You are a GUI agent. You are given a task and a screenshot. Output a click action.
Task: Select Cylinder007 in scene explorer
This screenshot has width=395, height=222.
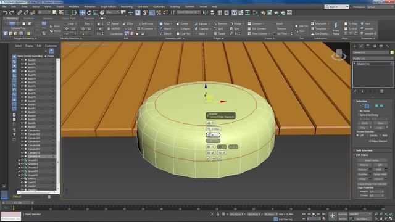[34, 149]
